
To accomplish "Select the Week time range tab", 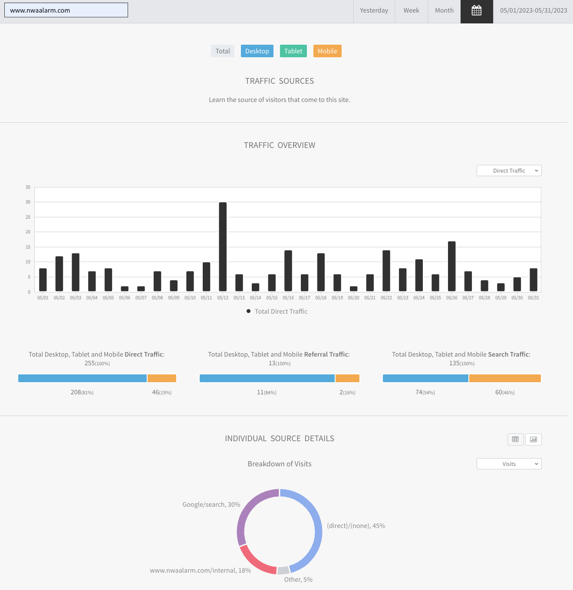I will (x=411, y=11).
